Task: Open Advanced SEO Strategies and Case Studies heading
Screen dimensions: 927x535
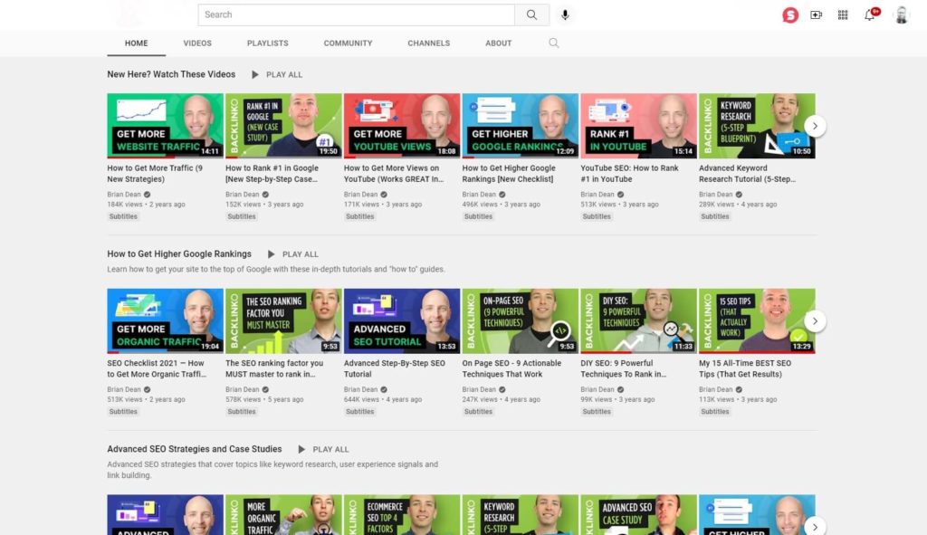Action: [195, 449]
